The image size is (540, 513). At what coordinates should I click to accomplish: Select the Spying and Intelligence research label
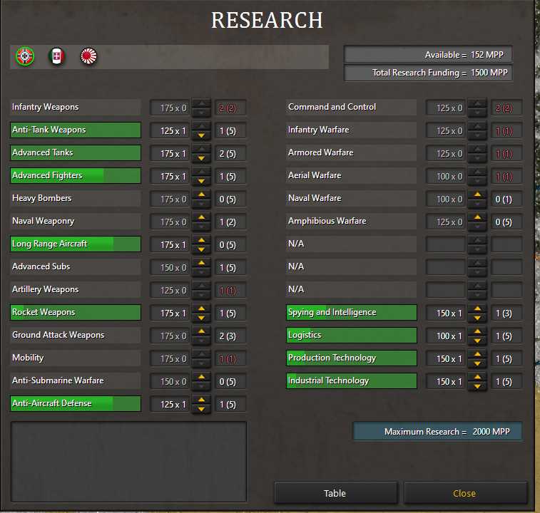pyautogui.click(x=351, y=312)
